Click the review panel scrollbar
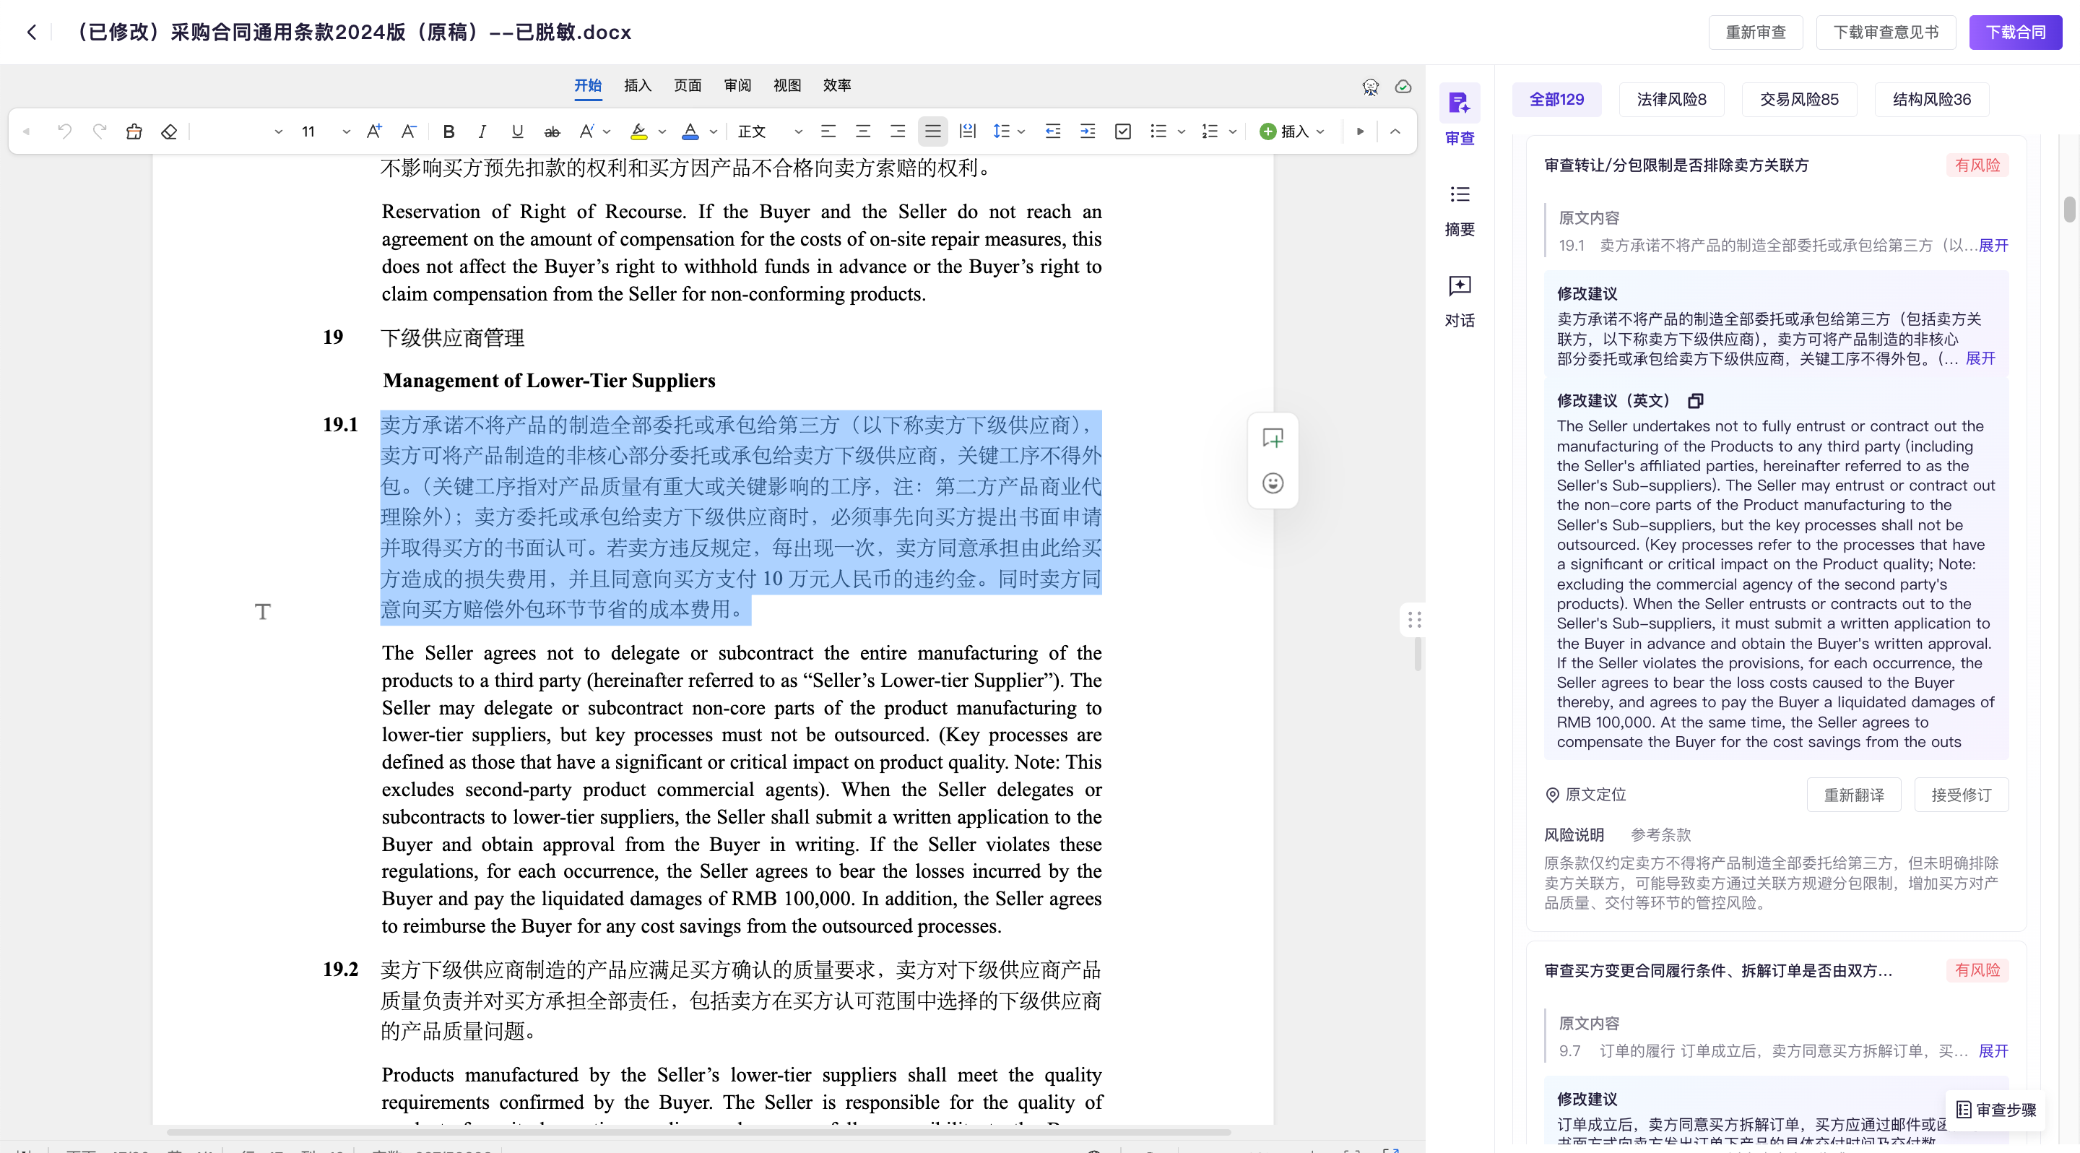2080x1153 pixels. tap(2068, 210)
